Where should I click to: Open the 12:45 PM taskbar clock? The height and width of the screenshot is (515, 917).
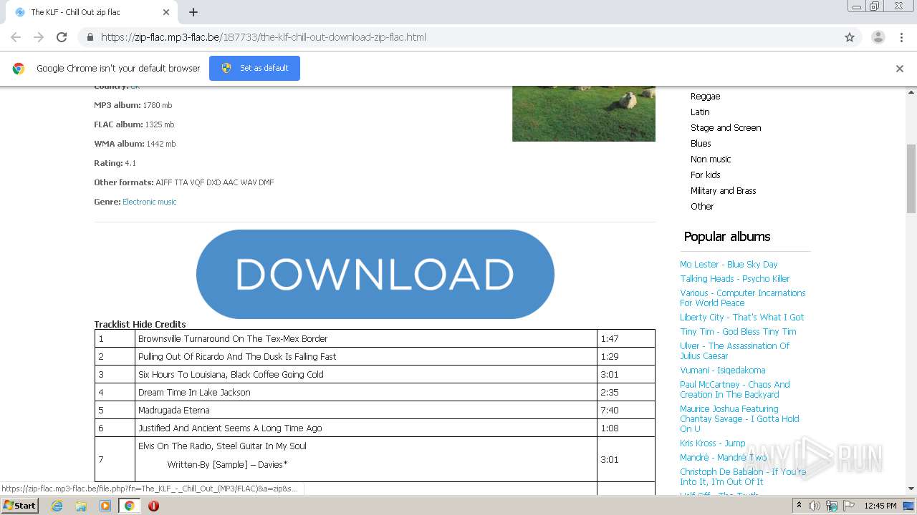coord(880,506)
